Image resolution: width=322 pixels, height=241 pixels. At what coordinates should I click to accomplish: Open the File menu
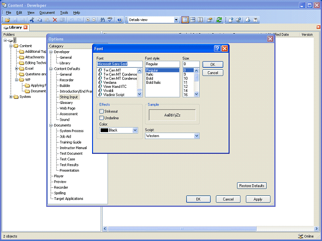(9, 13)
